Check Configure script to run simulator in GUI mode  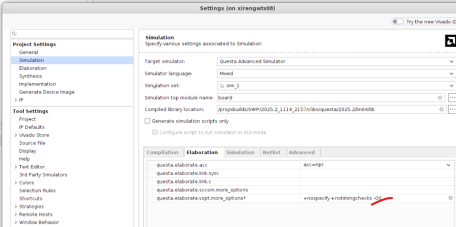click(155, 132)
